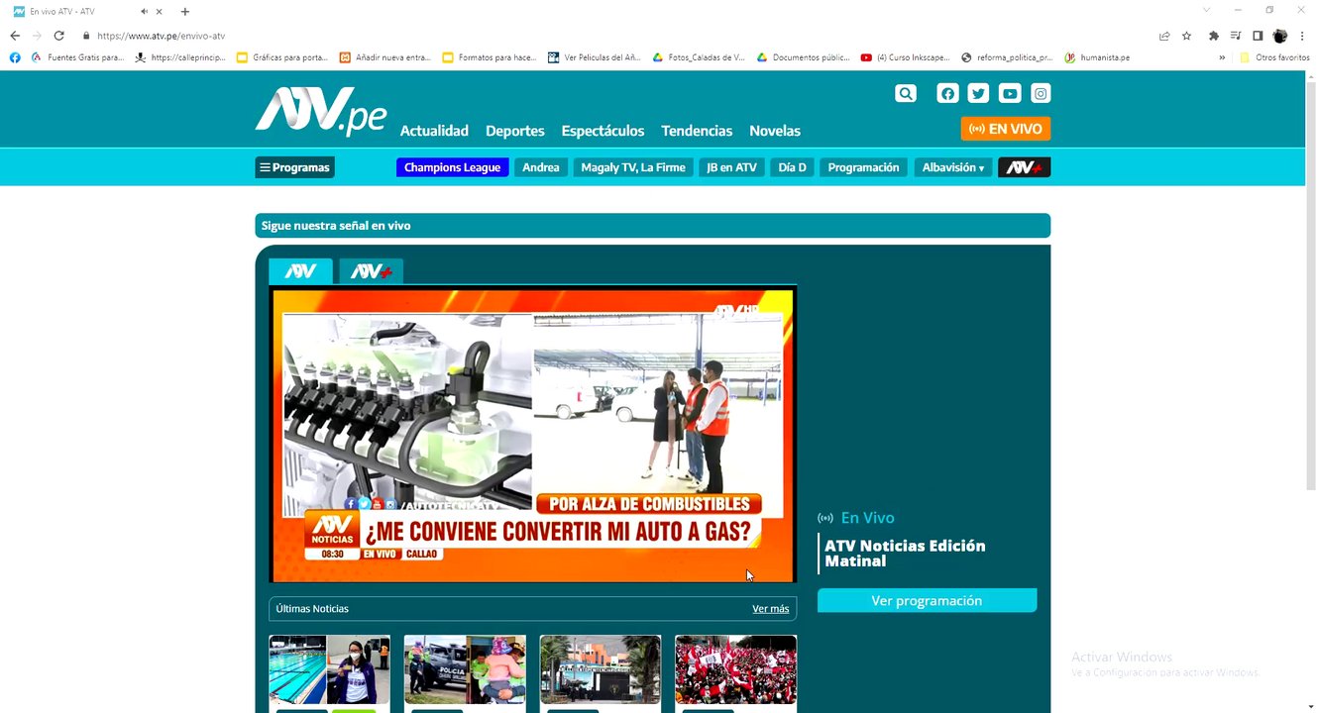The width and height of the screenshot is (1317, 713).
Task: Open the Facebook bookmark icon
Action: point(15,57)
